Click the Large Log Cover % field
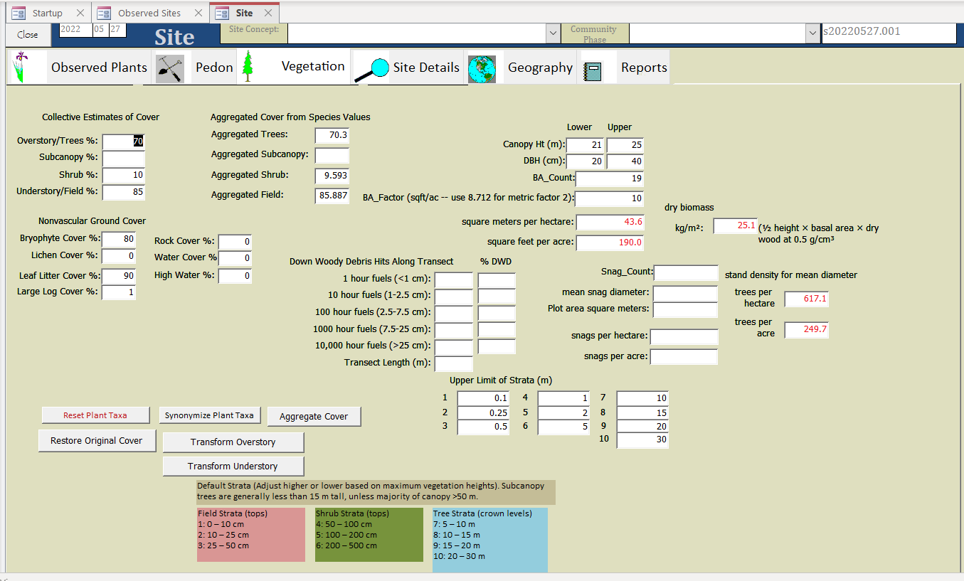The width and height of the screenshot is (964, 581). [x=119, y=292]
